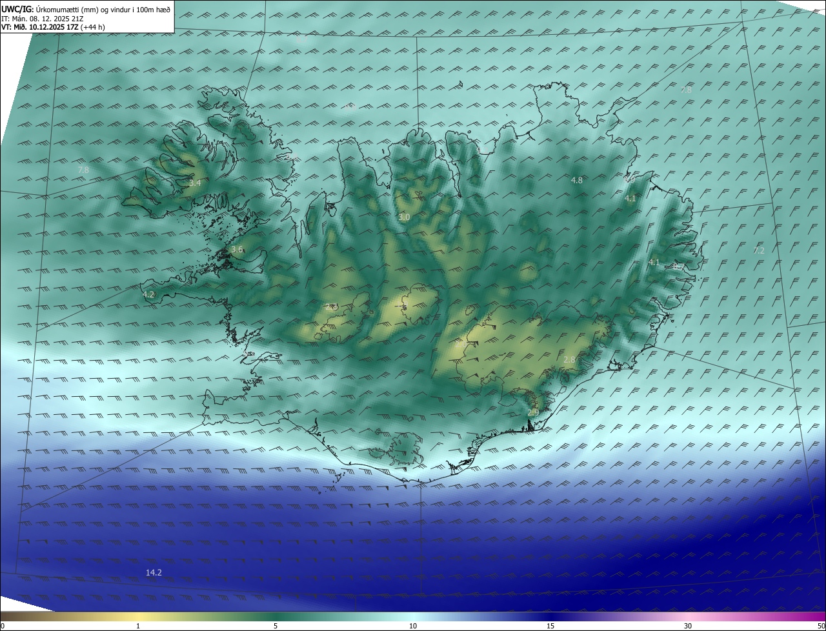Click the pink color scale segment above 30
Image resolution: width=826 pixels, height=631 pixels.
[688, 616]
